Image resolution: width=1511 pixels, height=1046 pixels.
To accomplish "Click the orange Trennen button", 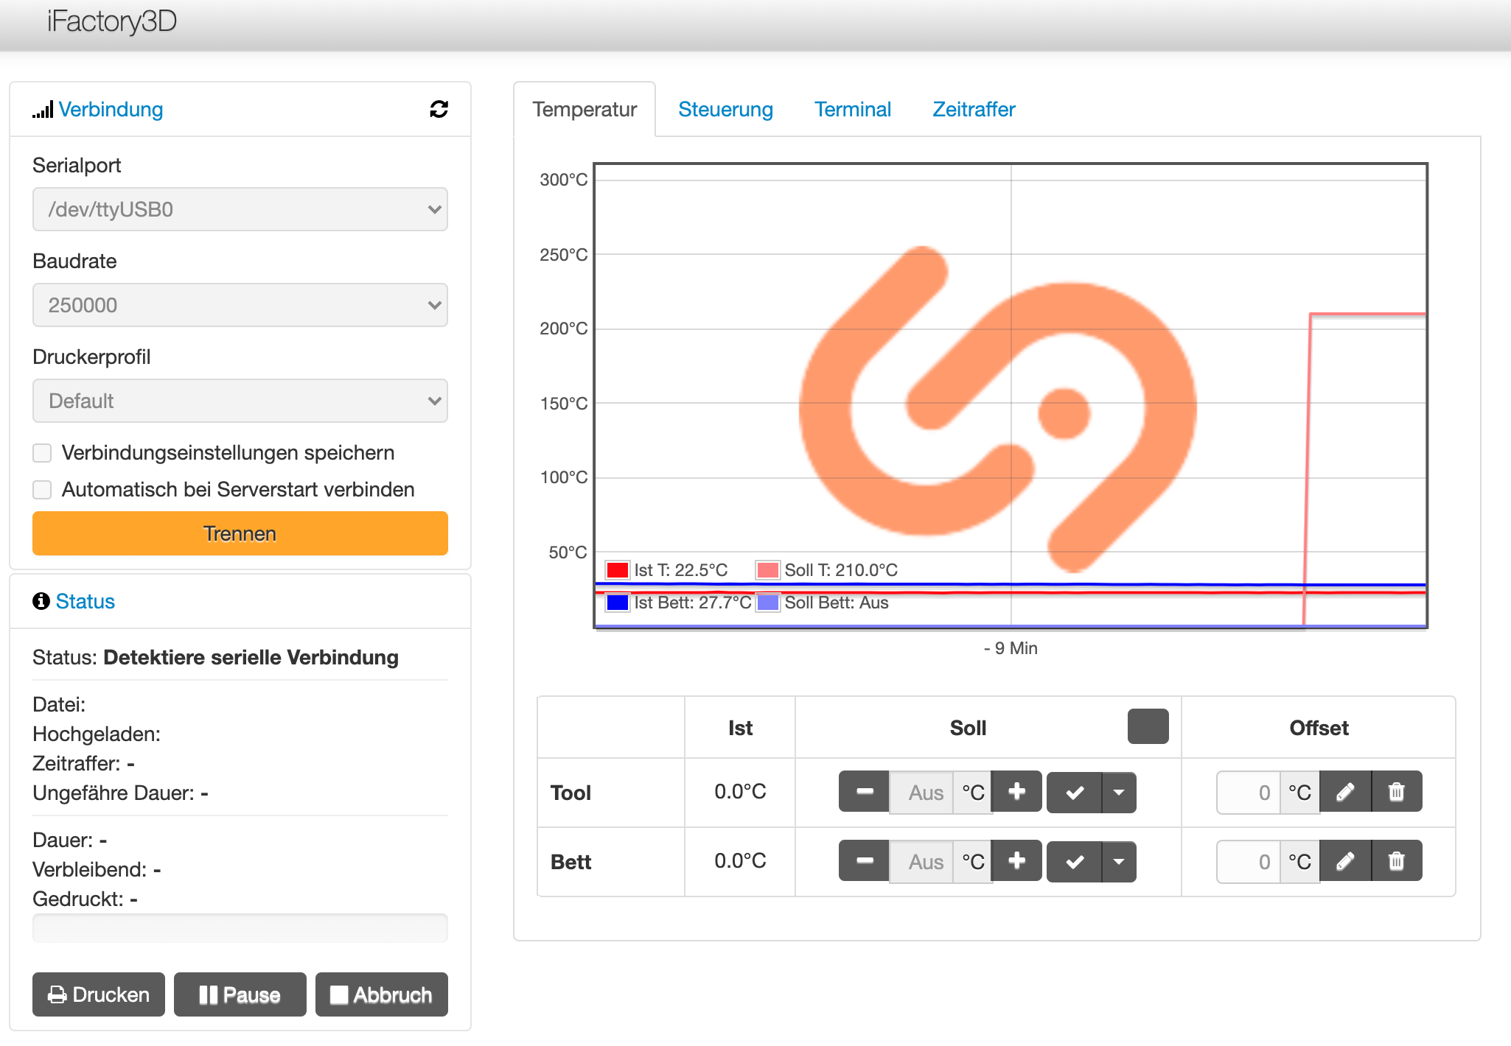I will coord(240,533).
